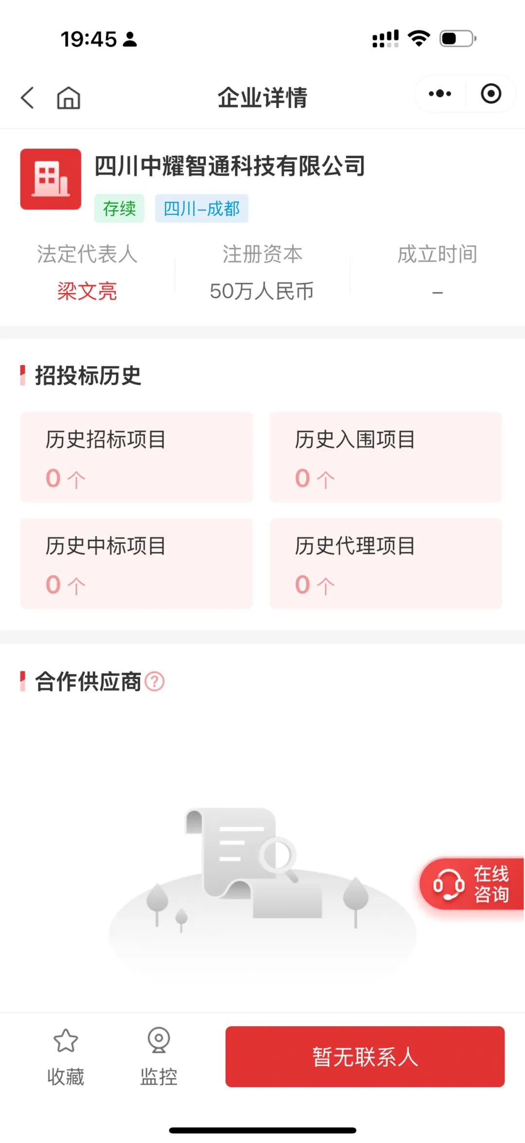This screenshot has height=1143, width=525.
Task: Open the three-dot more menu
Action: tap(440, 93)
